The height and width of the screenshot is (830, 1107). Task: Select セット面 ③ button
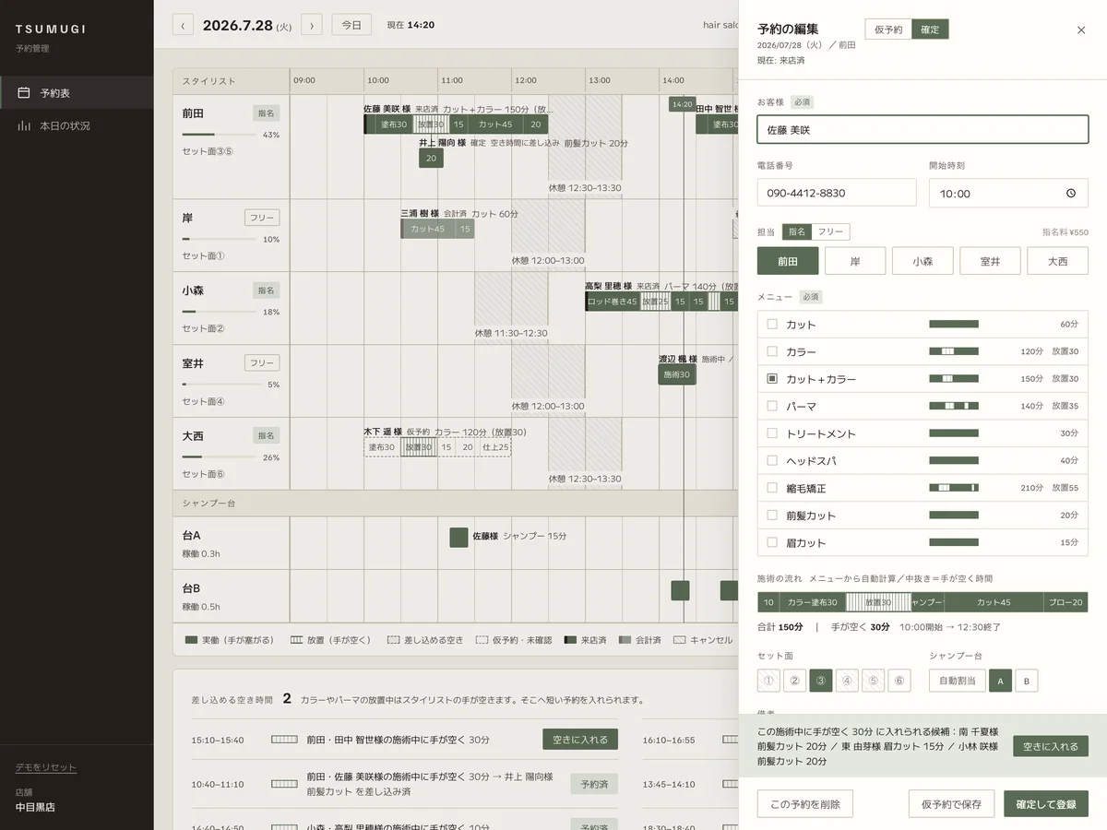821,681
